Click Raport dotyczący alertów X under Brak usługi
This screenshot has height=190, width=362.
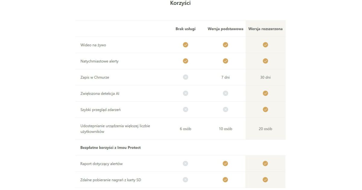pos(186,163)
